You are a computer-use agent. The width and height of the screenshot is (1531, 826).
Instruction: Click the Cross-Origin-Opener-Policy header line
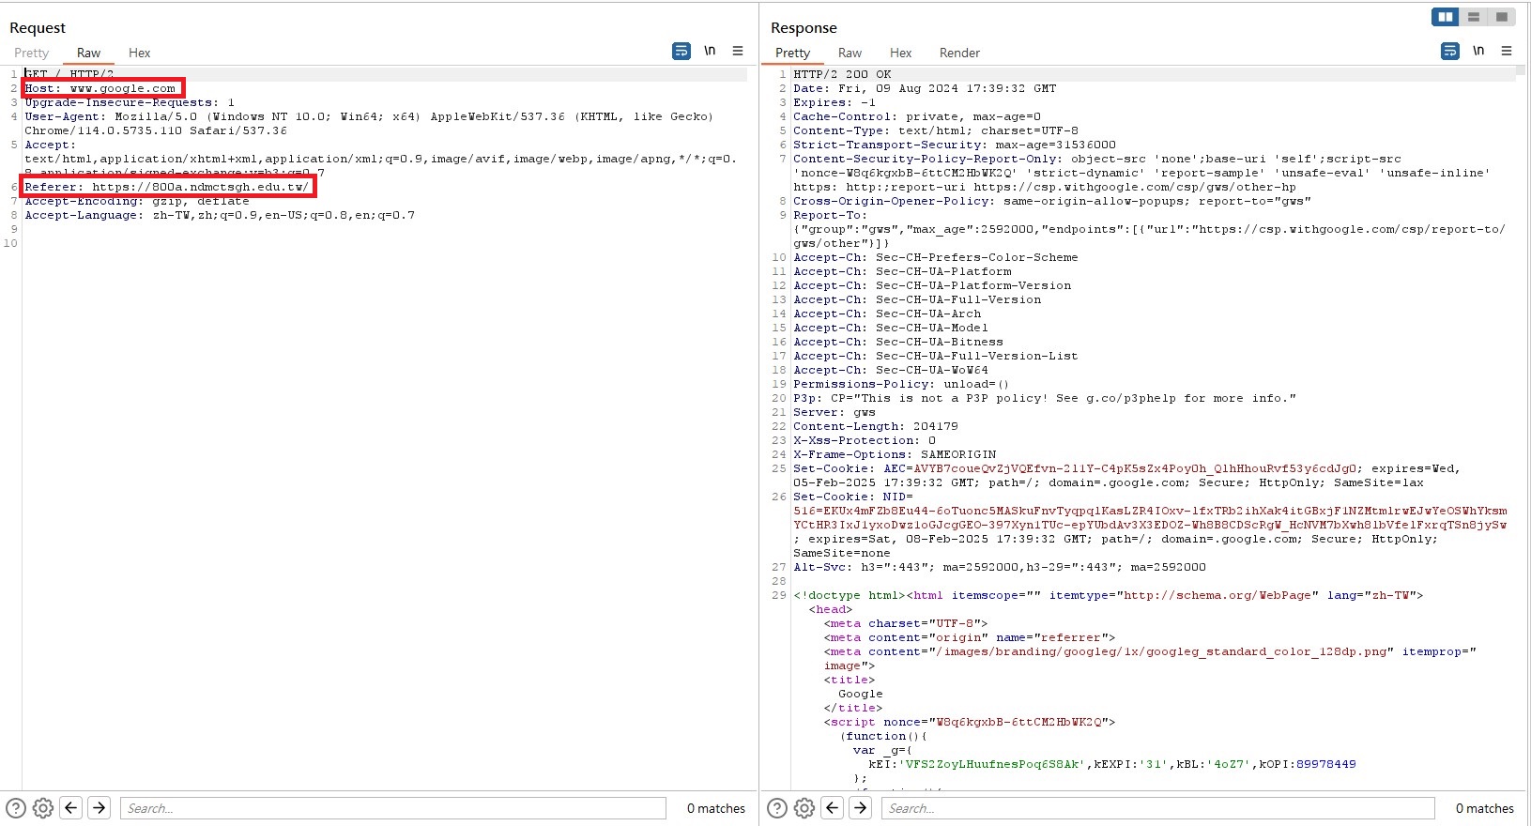tap(1052, 201)
